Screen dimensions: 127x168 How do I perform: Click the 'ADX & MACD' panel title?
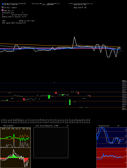(x=8, y=126)
